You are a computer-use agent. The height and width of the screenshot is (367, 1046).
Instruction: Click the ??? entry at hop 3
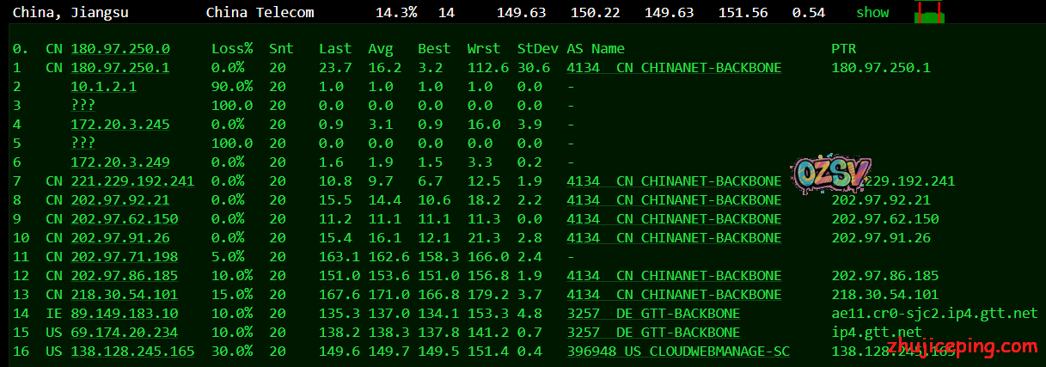click(x=83, y=106)
